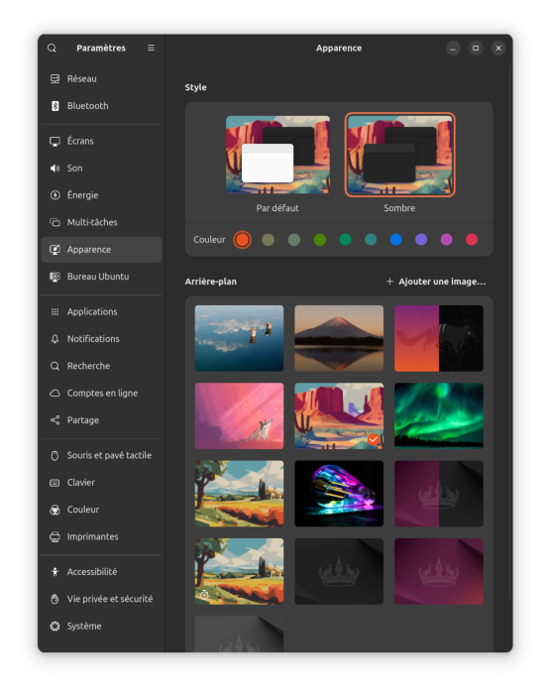Viewport: 550px width, 694px height.
Task: Click the Écrans monitor icon
Action: click(x=55, y=141)
